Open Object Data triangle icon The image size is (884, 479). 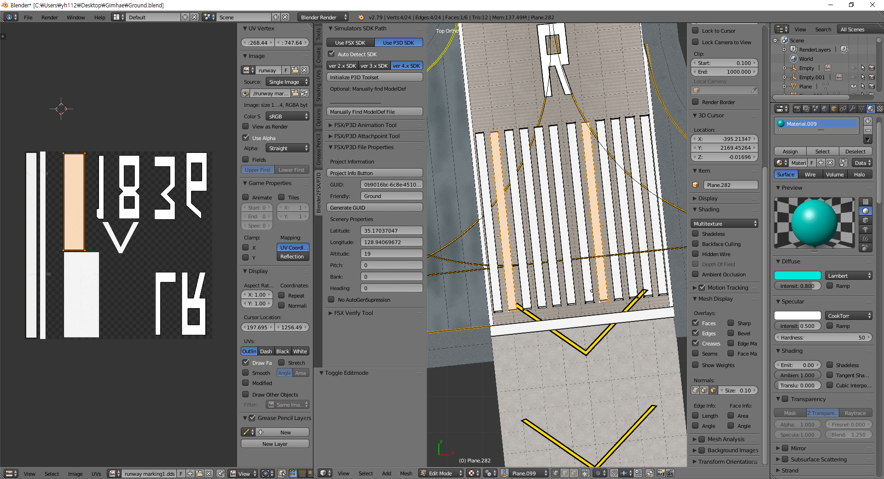(x=861, y=109)
